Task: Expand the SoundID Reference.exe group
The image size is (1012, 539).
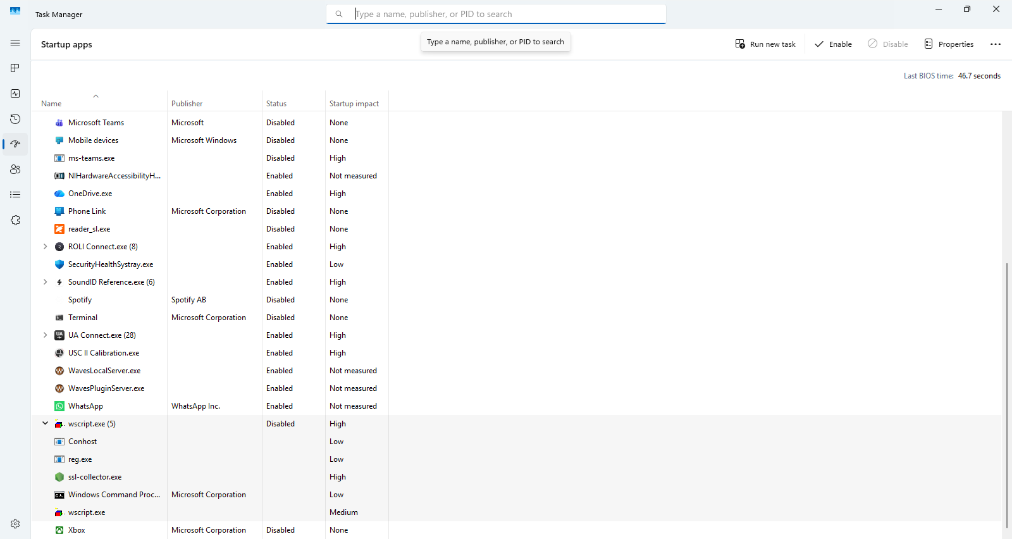Action: coord(45,282)
